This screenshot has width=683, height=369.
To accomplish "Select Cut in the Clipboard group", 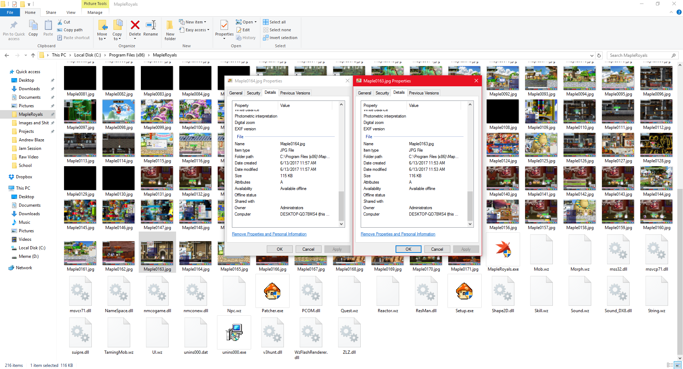I will coord(64,22).
